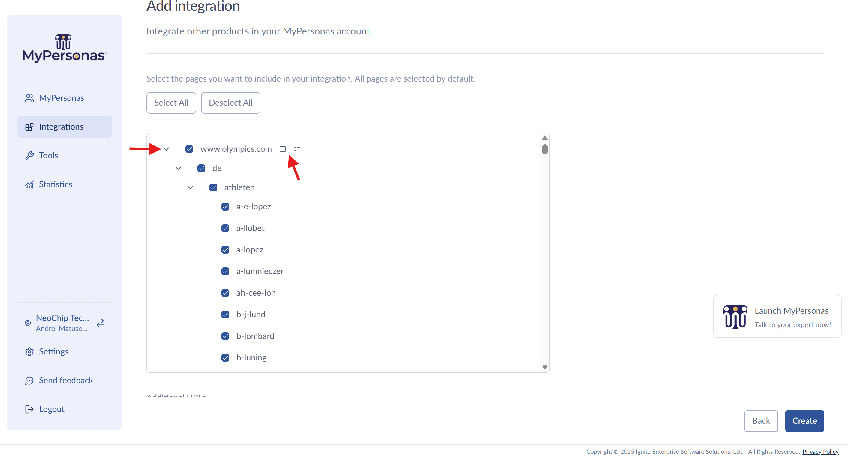Click the Create button

click(x=804, y=421)
